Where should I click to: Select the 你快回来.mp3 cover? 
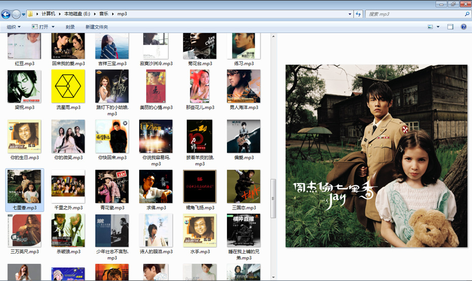coord(112,136)
